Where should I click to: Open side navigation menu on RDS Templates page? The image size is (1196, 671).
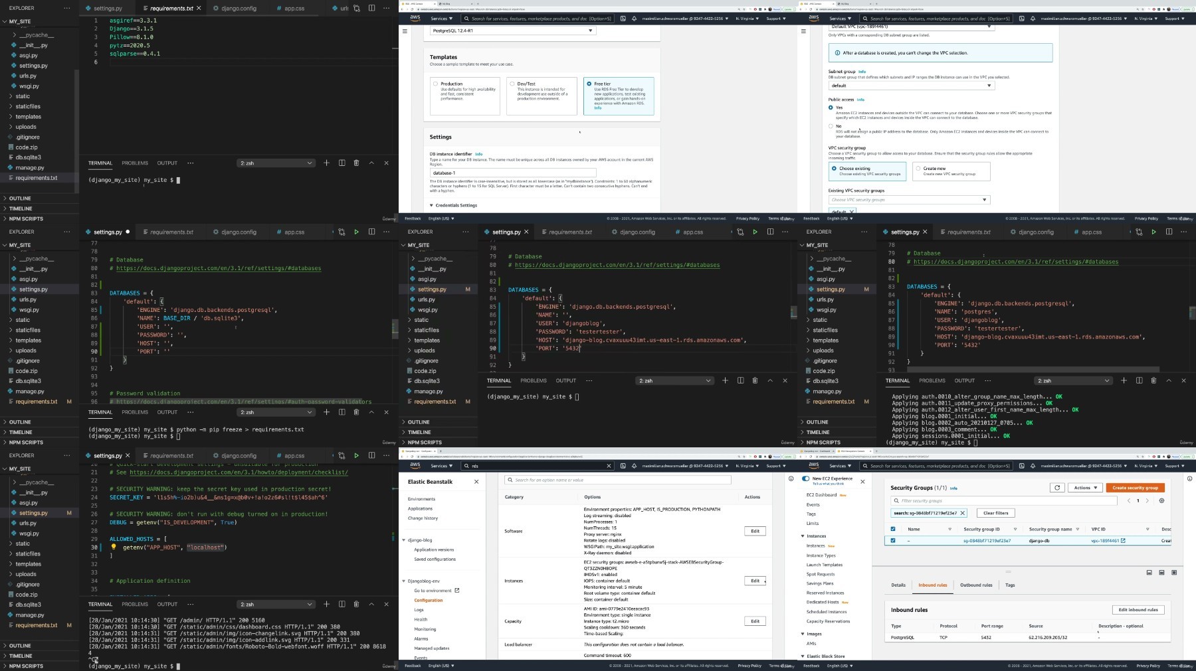[405, 31]
